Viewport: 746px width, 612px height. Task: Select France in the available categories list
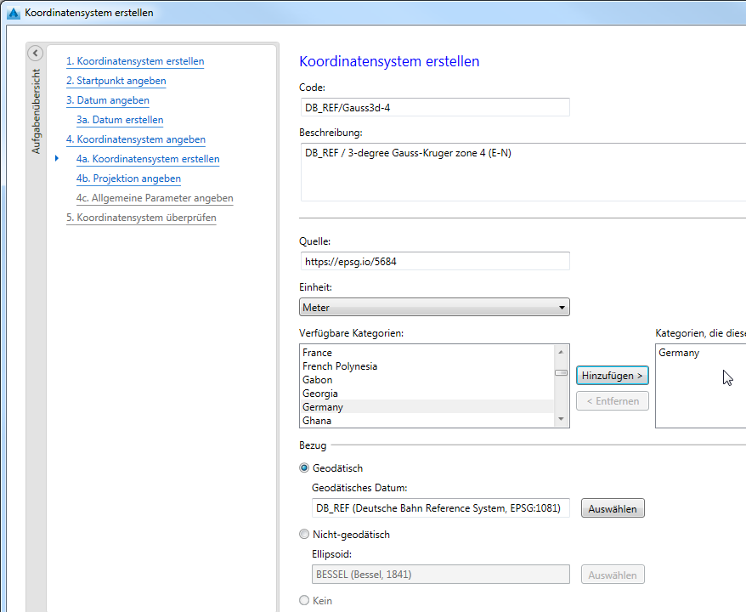click(318, 353)
